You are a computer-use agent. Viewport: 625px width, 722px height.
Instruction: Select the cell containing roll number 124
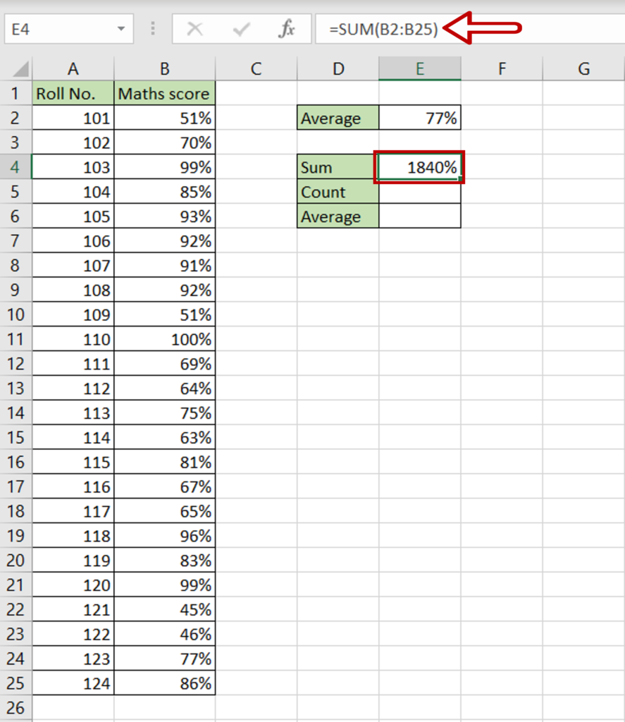73,683
